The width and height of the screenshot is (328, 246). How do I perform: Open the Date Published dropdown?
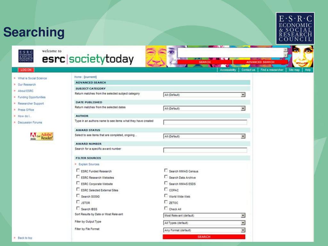click(x=204, y=108)
